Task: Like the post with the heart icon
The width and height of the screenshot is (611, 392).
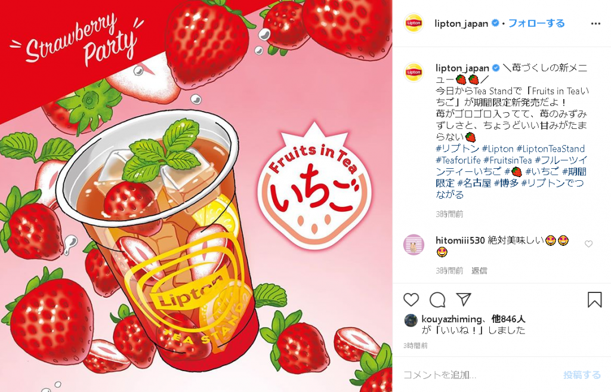Action: click(411, 300)
